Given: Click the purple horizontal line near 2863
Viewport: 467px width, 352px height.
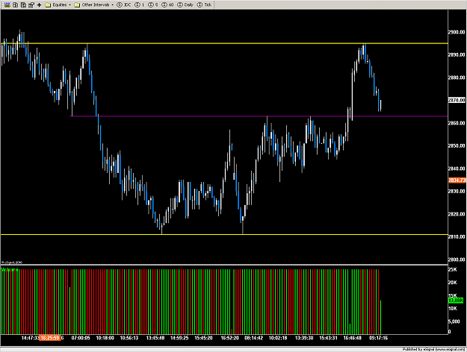Looking at the screenshot, I should click(x=259, y=116).
